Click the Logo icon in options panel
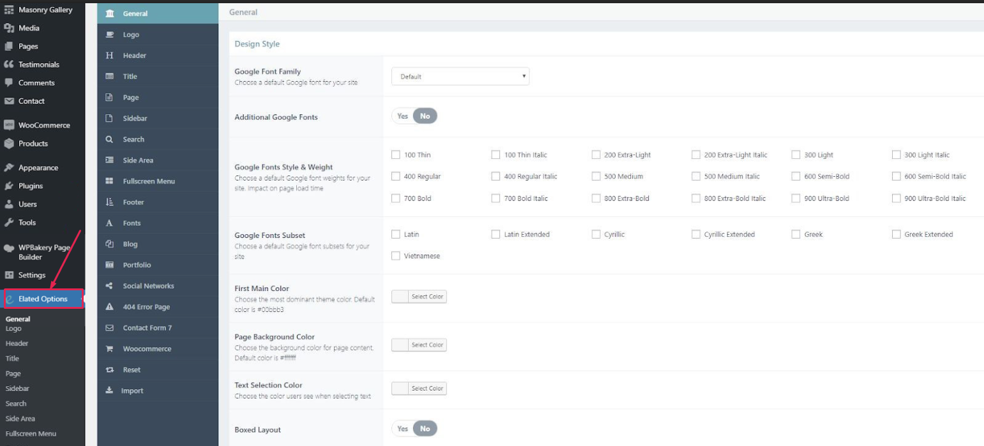 (109, 34)
